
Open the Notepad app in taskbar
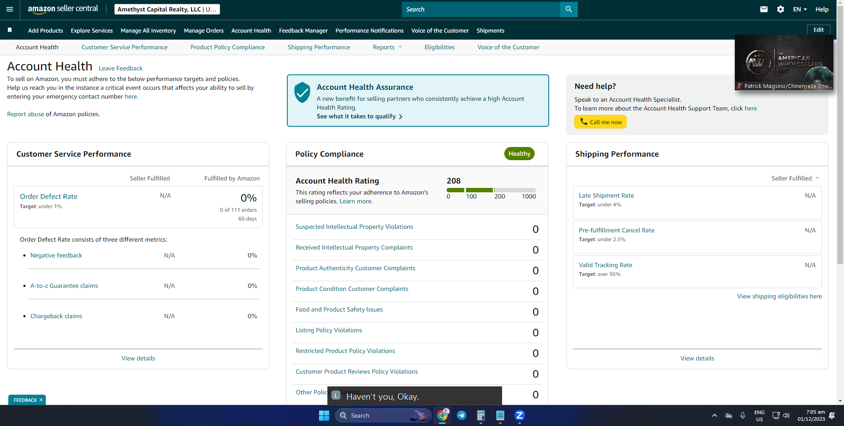(x=500, y=415)
